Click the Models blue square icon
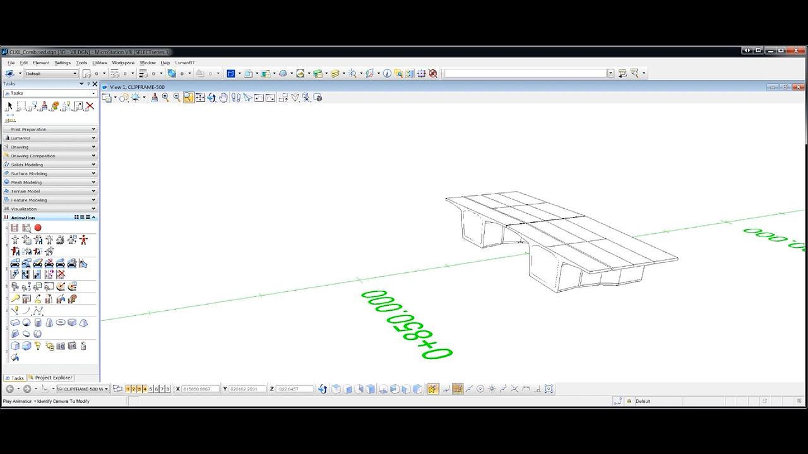The width and height of the screenshot is (808, 454). pos(231,73)
